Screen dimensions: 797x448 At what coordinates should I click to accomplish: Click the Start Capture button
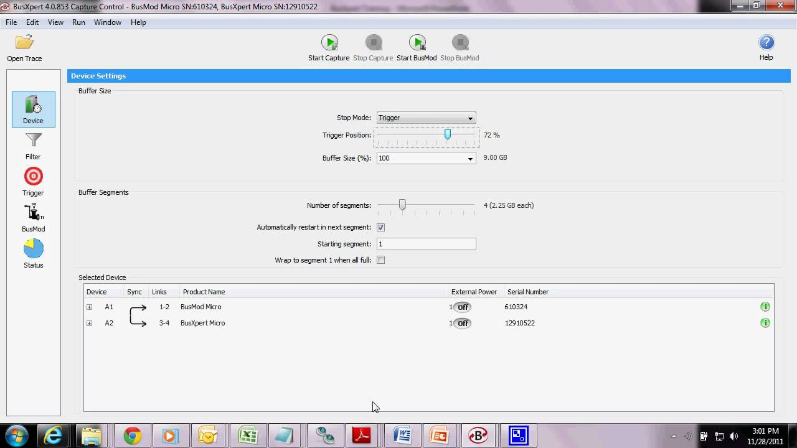[329, 48]
